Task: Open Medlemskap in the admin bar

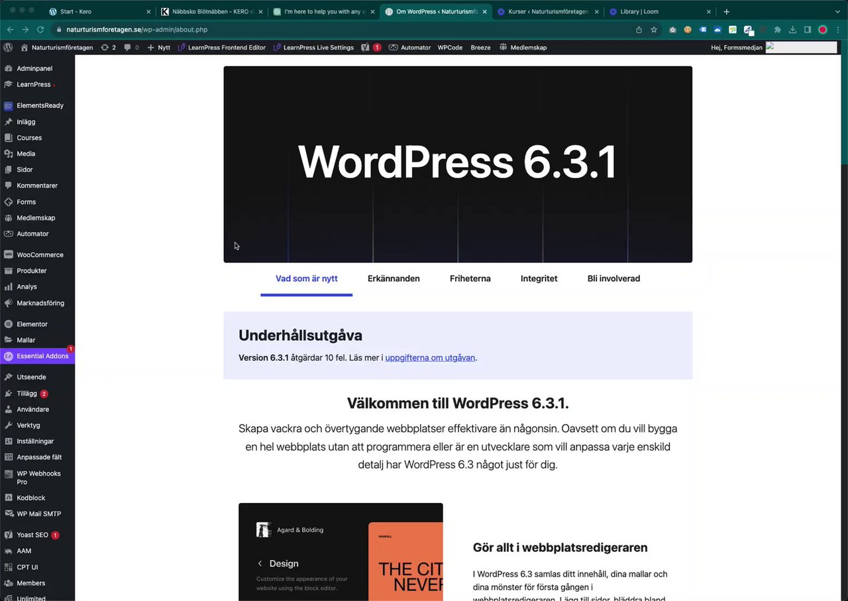Action: click(x=523, y=48)
